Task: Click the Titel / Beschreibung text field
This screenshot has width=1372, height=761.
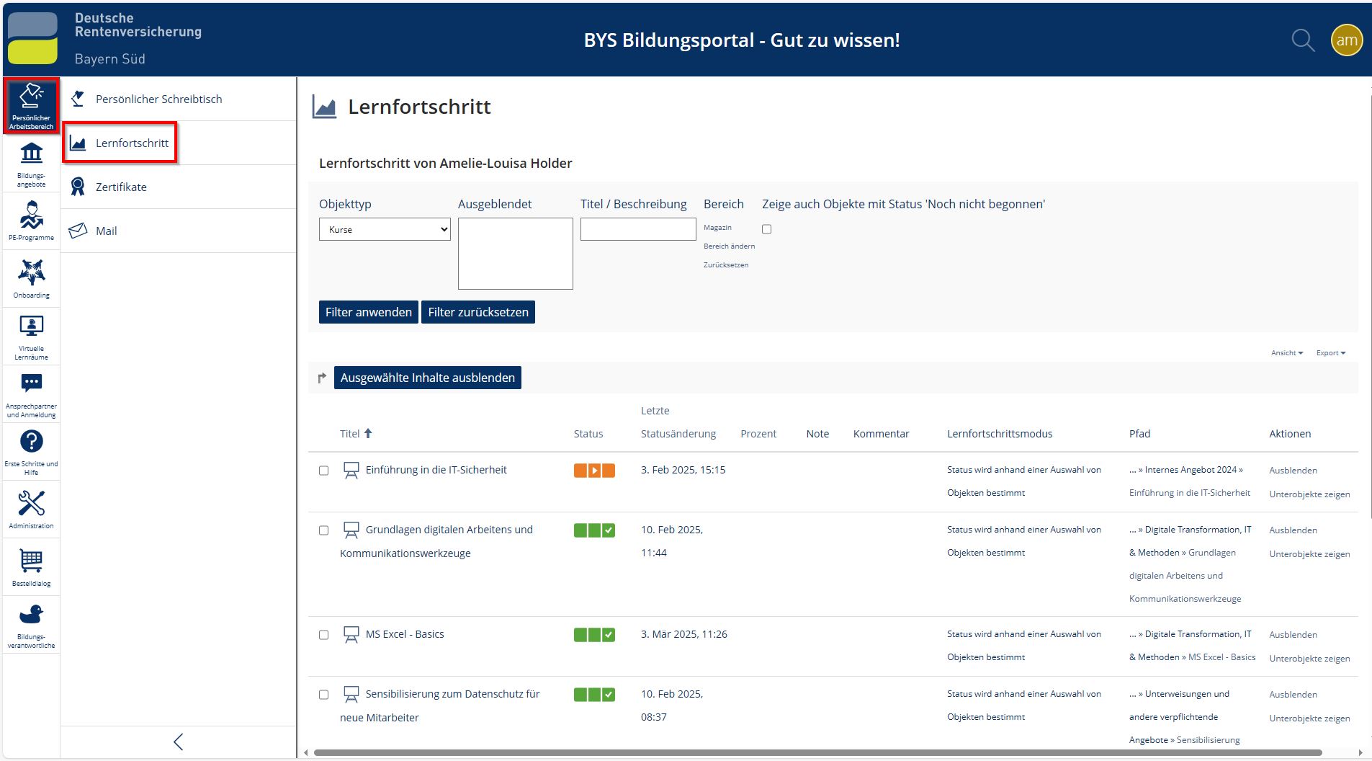Action: [637, 229]
